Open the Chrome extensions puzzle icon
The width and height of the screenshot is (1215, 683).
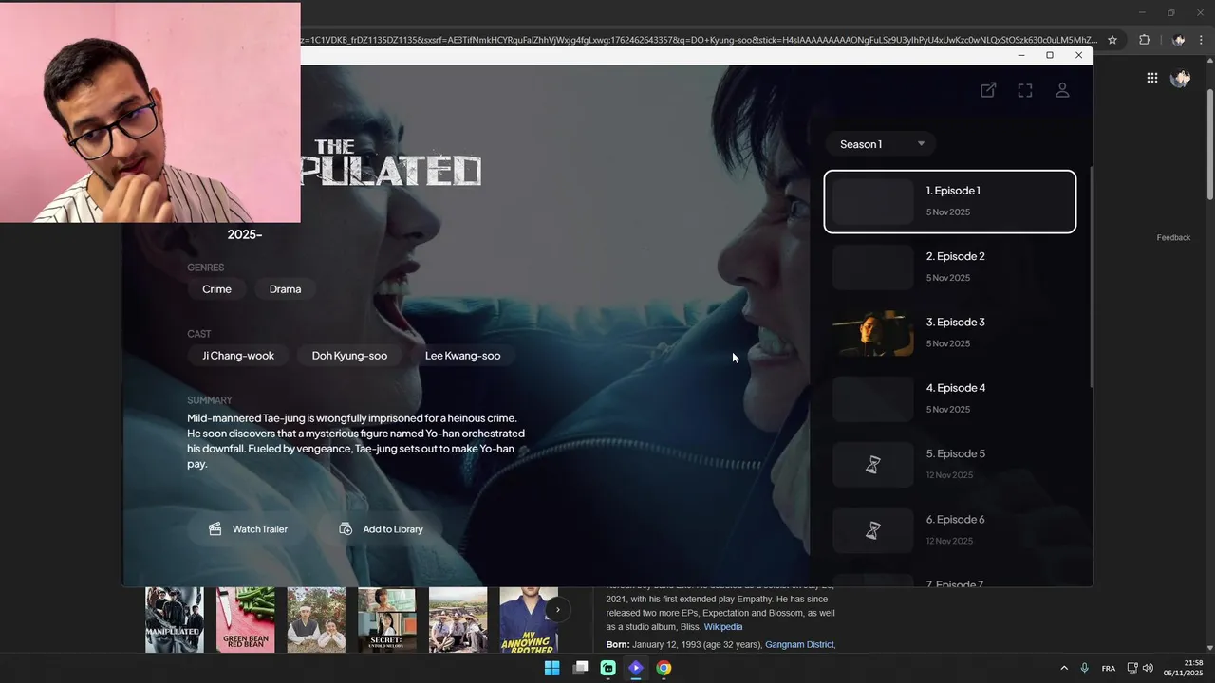[x=1144, y=40]
